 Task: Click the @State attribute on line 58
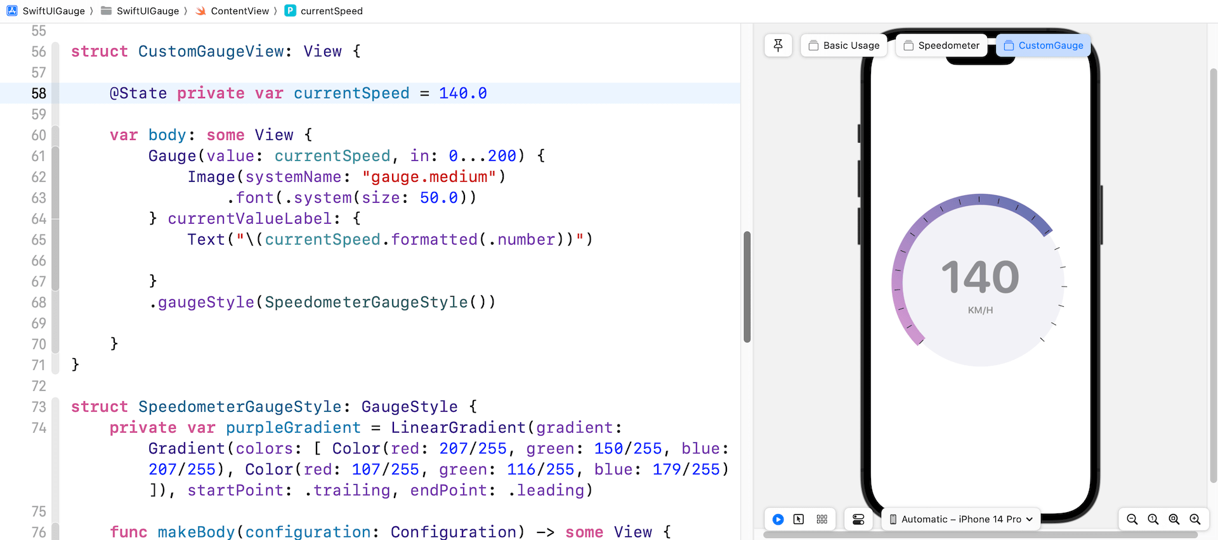coord(138,93)
